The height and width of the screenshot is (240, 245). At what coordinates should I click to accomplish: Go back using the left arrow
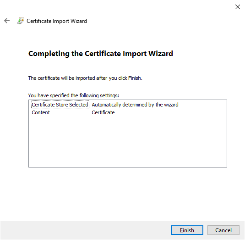point(7,21)
